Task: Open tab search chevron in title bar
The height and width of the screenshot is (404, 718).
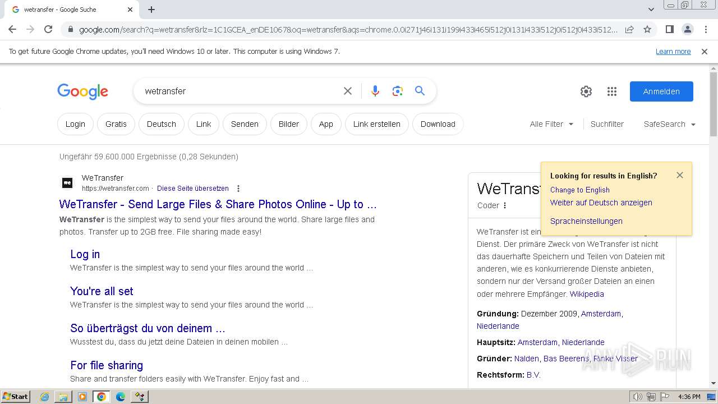Action: (651, 10)
